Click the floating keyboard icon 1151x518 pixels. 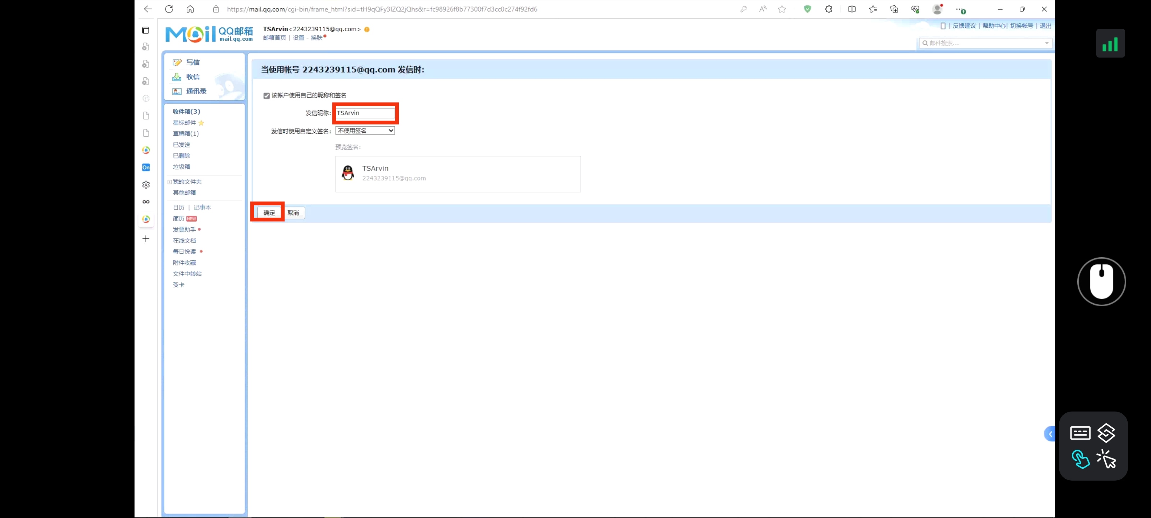click(x=1081, y=433)
